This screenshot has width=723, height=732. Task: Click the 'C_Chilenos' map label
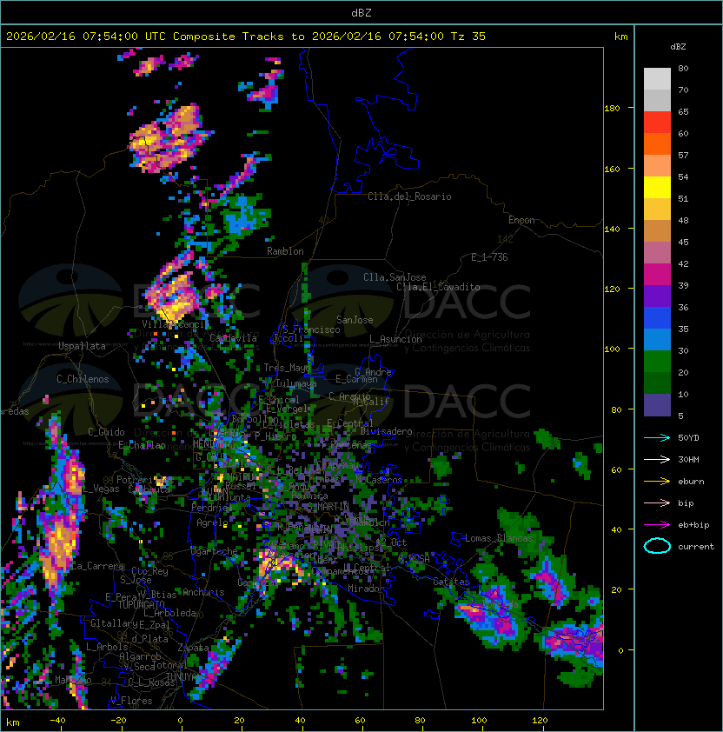[83, 379]
